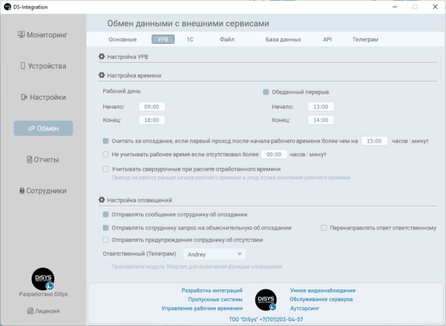Check Перенаправлять ответ ответственному option
This screenshot has width=446, height=326.
click(x=324, y=228)
